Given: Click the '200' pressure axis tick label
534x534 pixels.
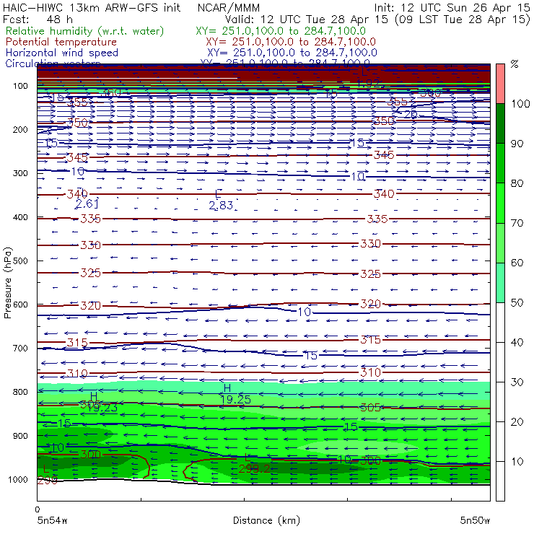Looking at the screenshot, I should 20,129.
